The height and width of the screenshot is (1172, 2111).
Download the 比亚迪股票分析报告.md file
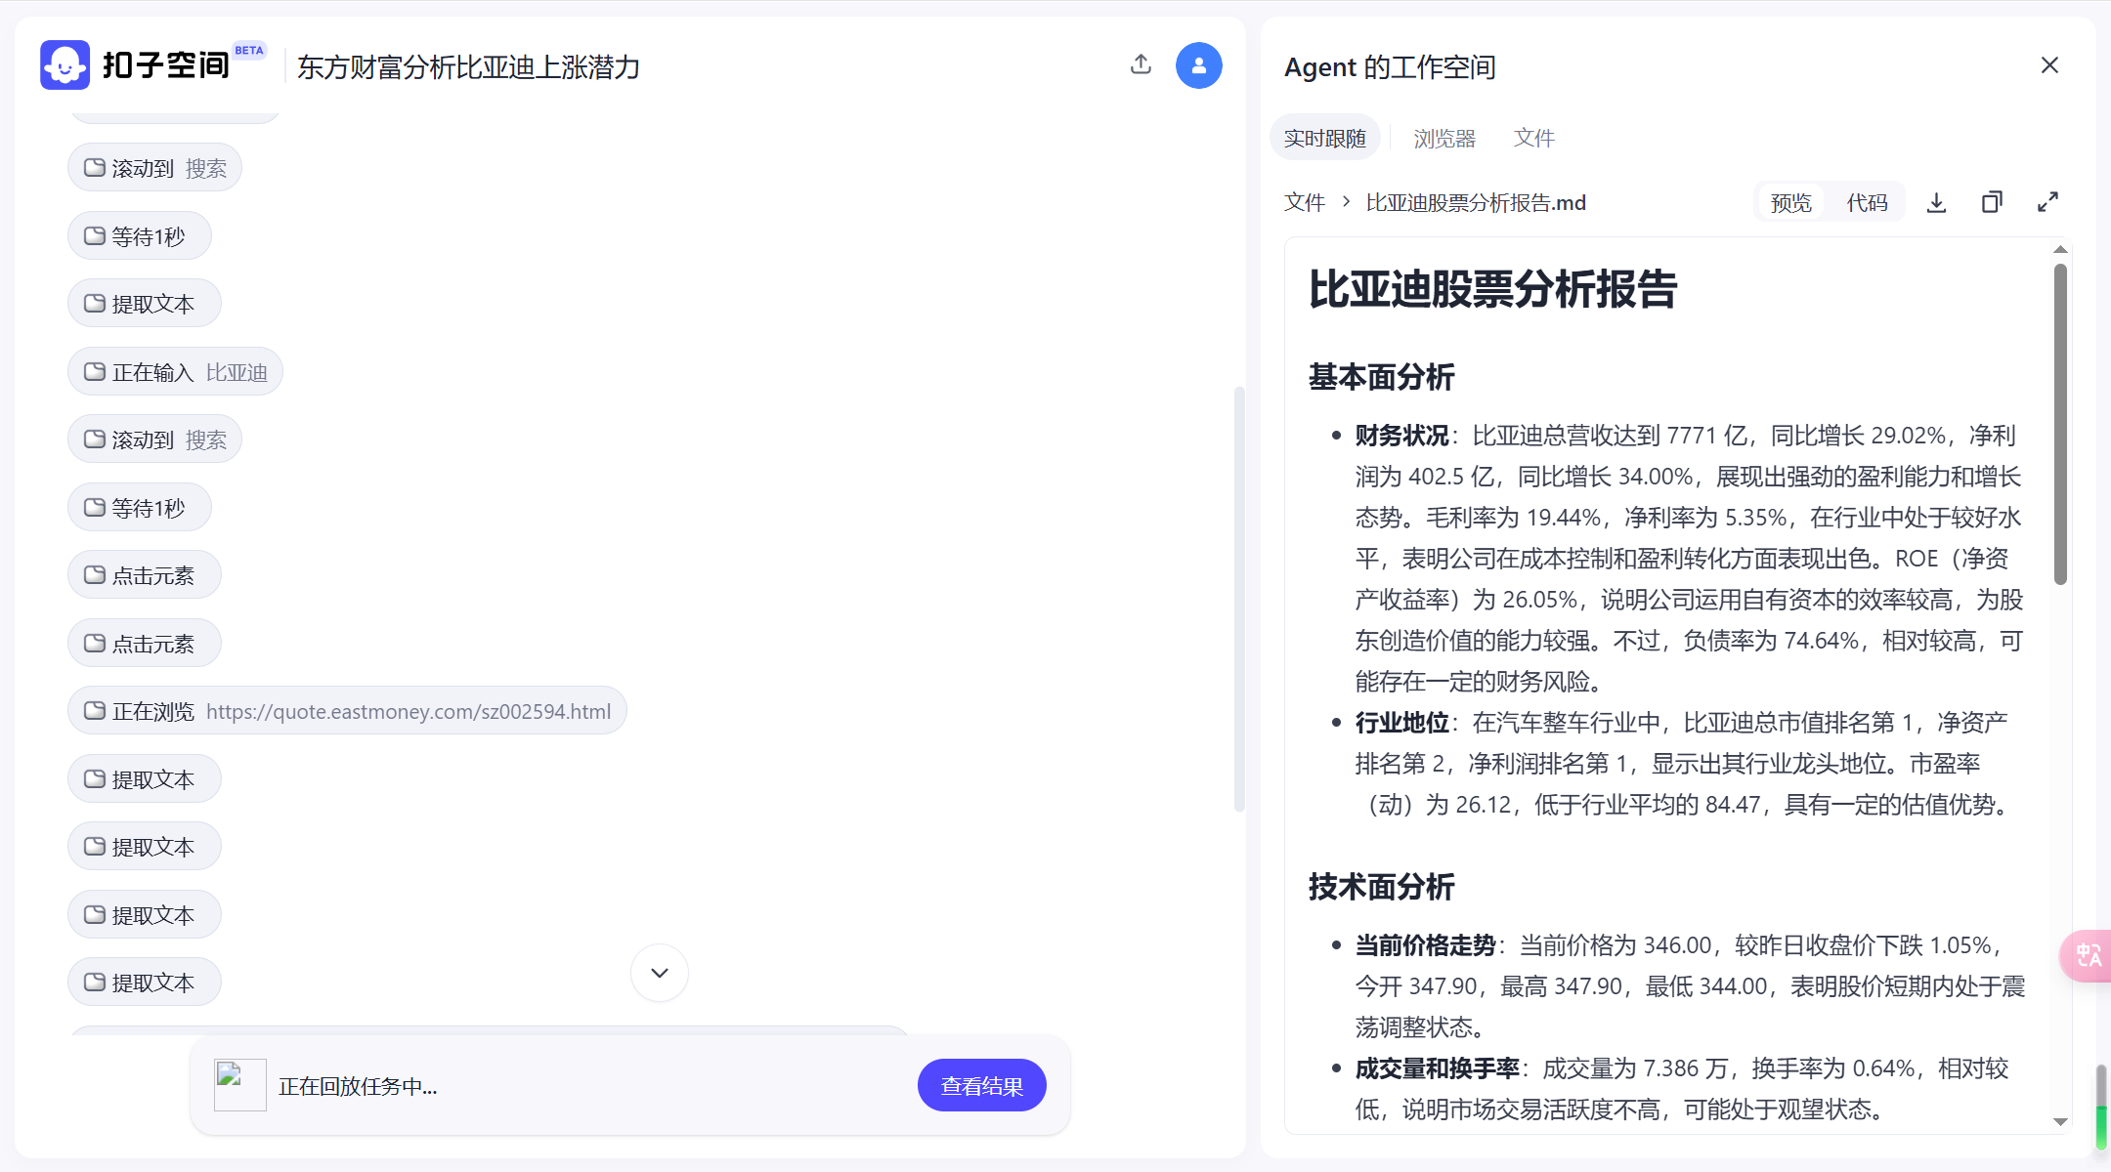tap(1936, 202)
